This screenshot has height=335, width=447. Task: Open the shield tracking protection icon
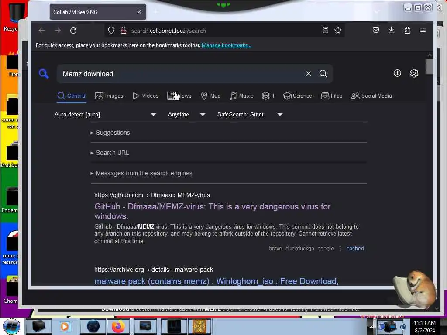click(x=111, y=31)
